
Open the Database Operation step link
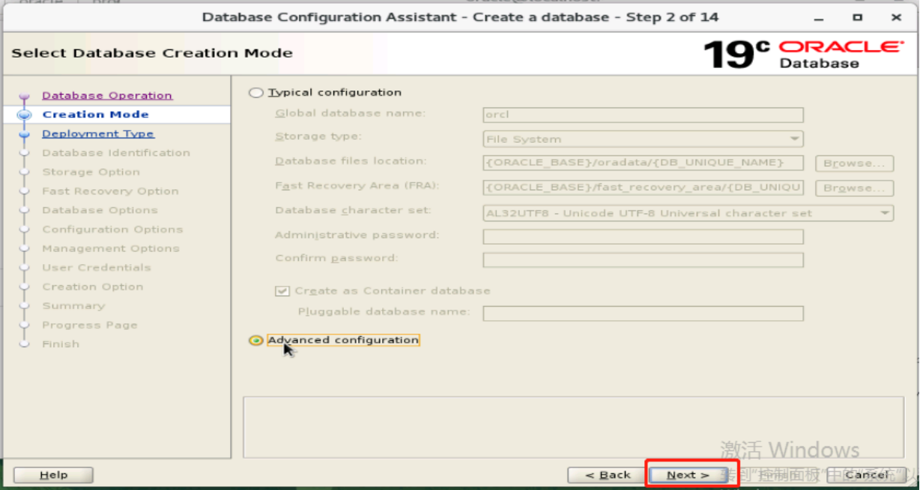pyautogui.click(x=107, y=96)
